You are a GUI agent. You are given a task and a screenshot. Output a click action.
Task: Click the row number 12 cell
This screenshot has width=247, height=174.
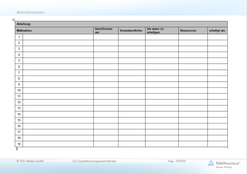19,102
